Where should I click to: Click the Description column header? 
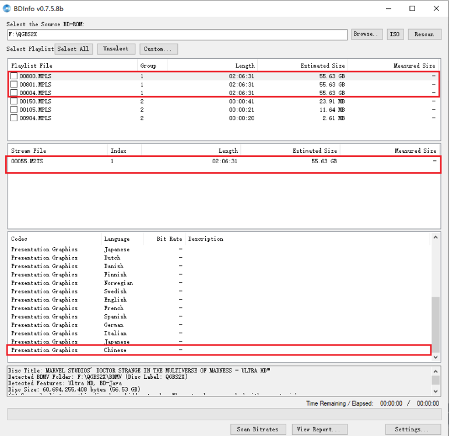click(x=307, y=239)
